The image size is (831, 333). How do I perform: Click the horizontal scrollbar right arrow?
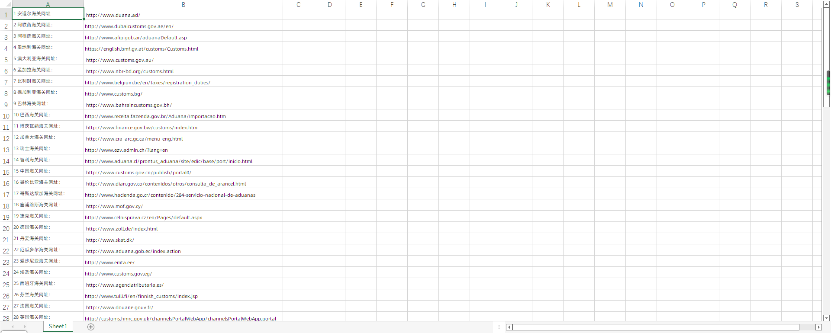pyautogui.click(x=818, y=327)
